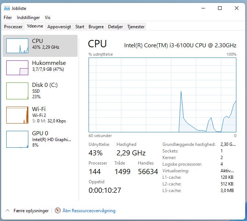Click the Logiske processorer label
247x221 pixels.
[182, 164]
